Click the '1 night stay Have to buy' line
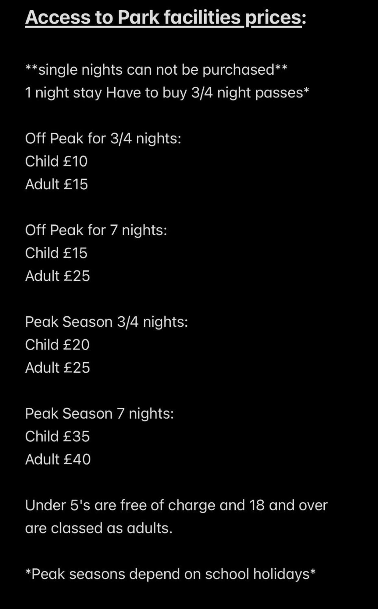 click(167, 93)
